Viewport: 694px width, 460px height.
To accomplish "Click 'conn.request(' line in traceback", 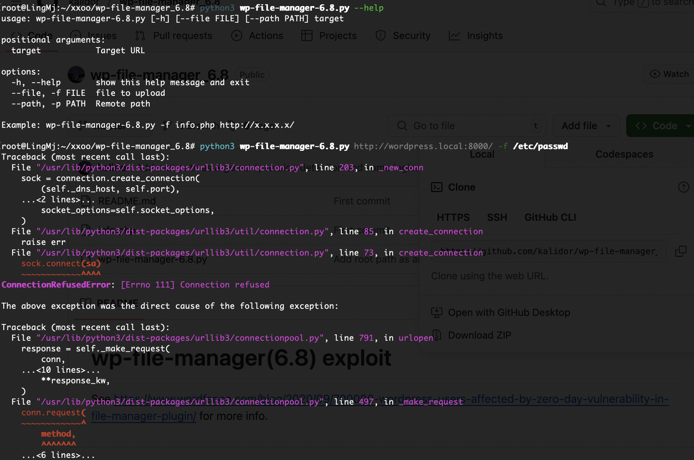I will (x=54, y=412).
